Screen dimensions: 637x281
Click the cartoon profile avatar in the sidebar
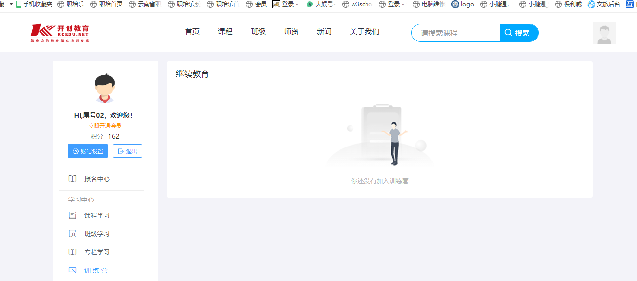[105, 89]
